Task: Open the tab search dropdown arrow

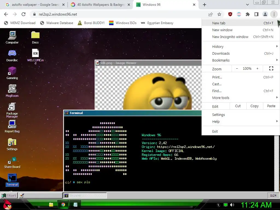Action: point(247,5)
